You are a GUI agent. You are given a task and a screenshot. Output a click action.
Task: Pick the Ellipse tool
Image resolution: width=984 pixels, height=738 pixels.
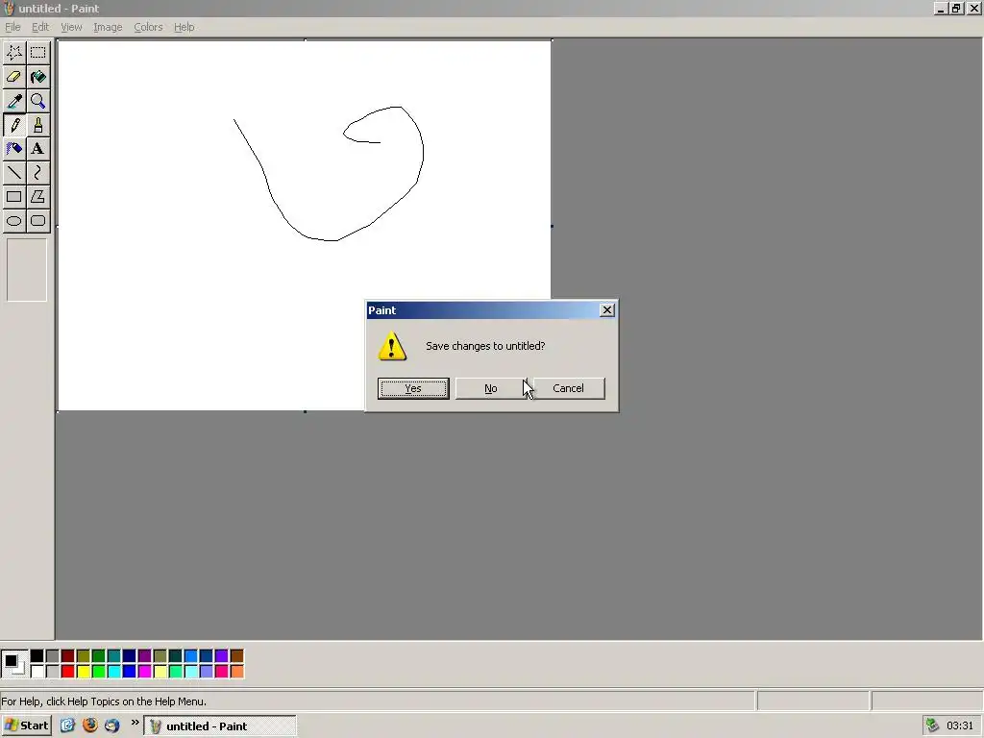(x=14, y=221)
